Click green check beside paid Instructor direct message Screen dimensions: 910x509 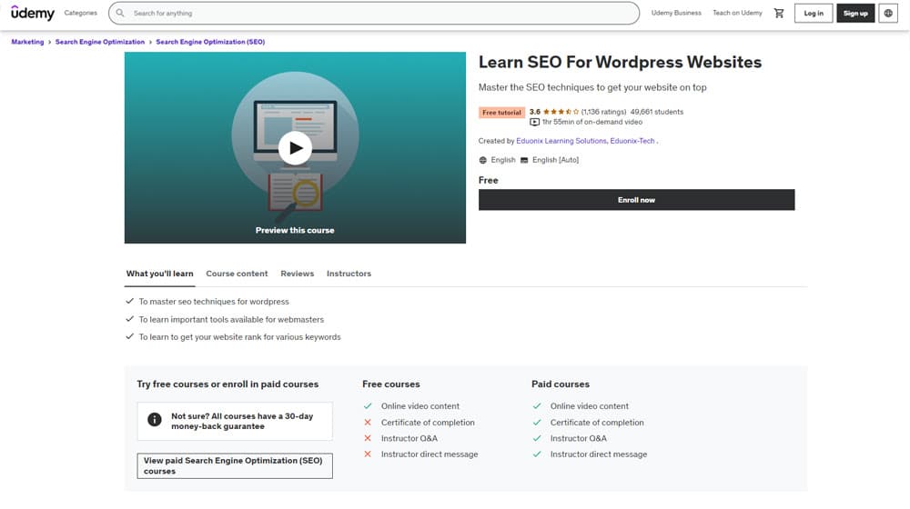537,454
